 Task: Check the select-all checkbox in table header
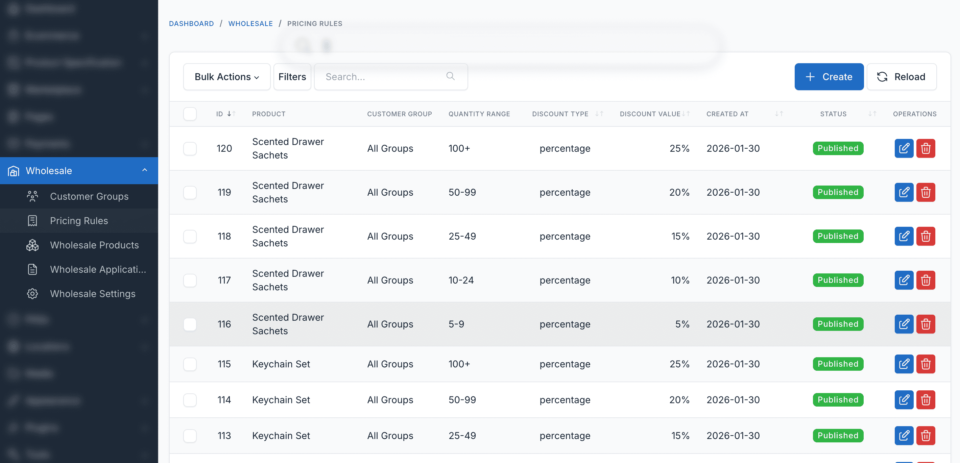pyautogui.click(x=190, y=114)
